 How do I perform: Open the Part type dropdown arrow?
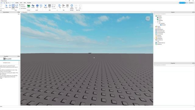(x=37, y=9)
